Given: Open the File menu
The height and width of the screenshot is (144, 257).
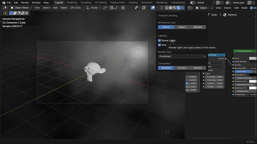Looking at the screenshot, I should [9, 3].
